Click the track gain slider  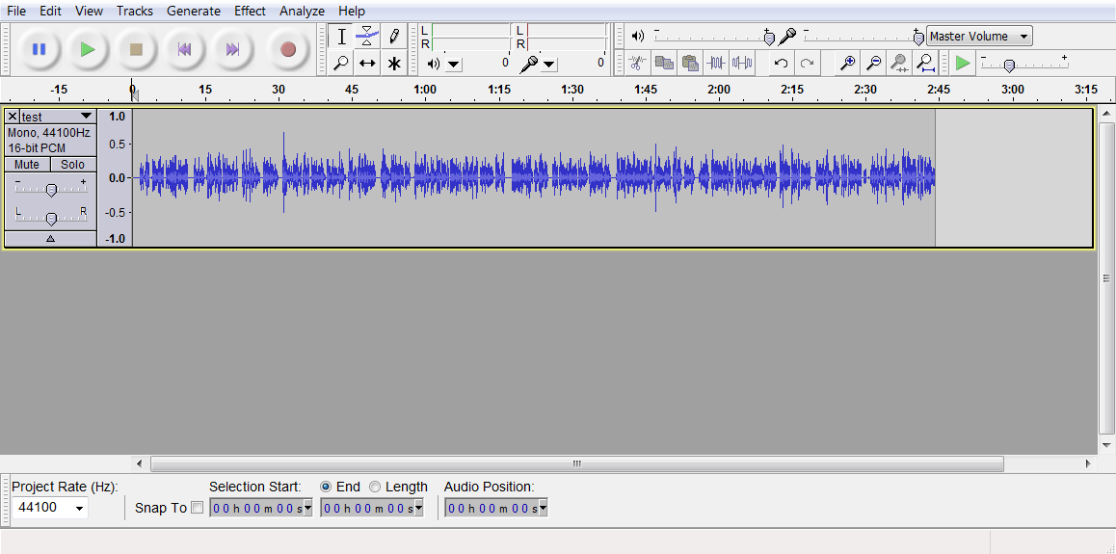tap(51, 190)
